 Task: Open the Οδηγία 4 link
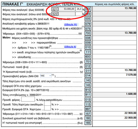point(70,47)
